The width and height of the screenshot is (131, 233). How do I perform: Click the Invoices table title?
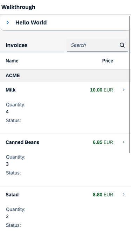[x=16, y=45]
